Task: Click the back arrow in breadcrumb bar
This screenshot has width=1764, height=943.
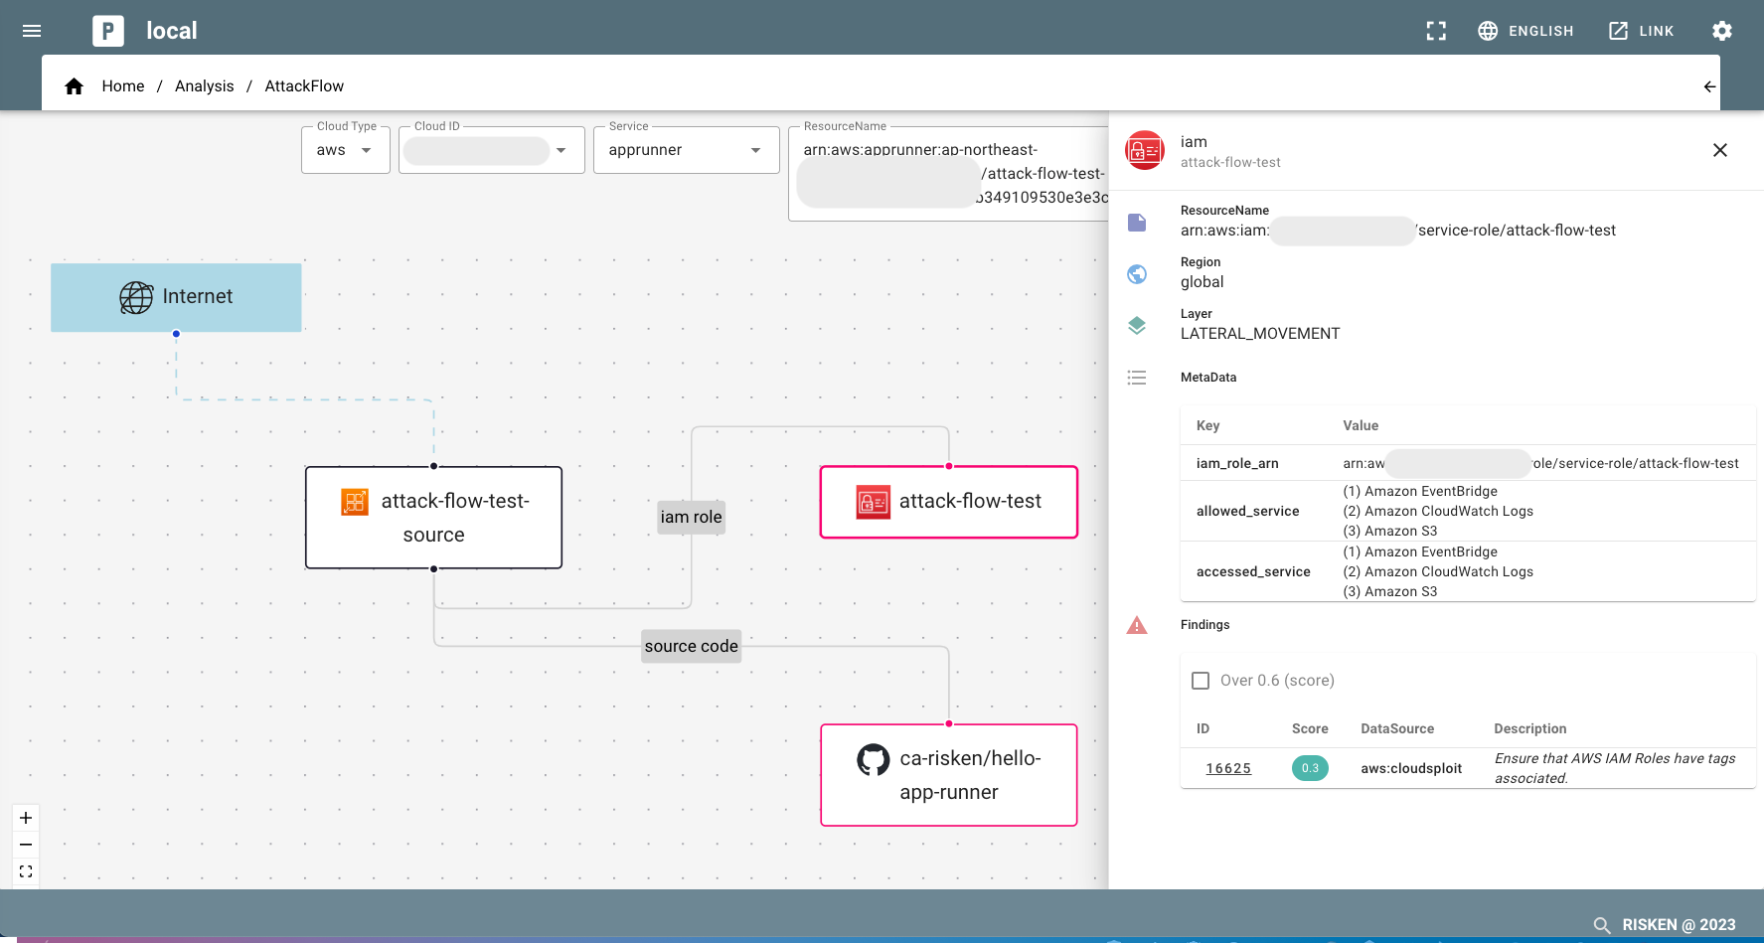Action: click(1709, 86)
